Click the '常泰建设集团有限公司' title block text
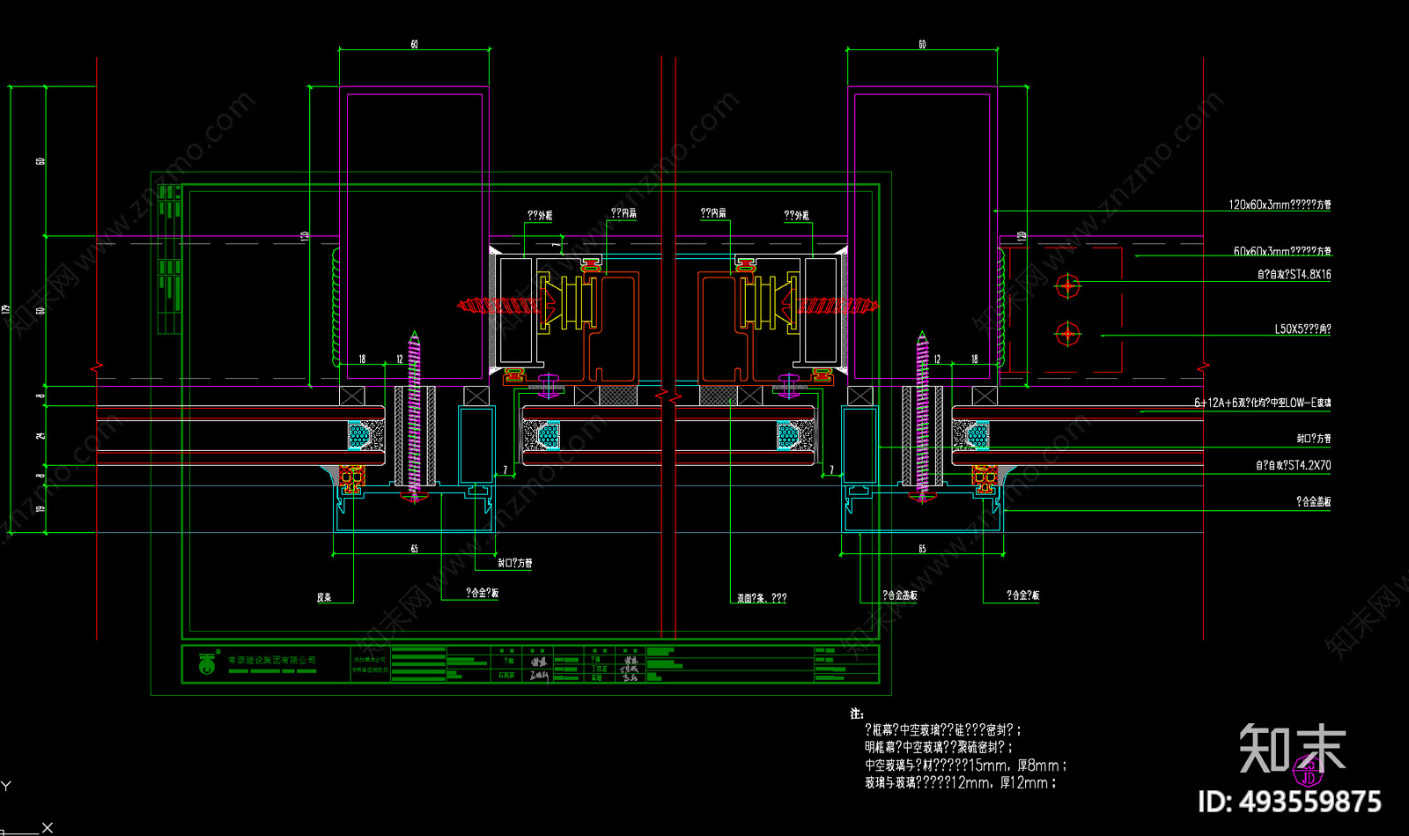The width and height of the screenshot is (1409, 836). coord(271,660)
